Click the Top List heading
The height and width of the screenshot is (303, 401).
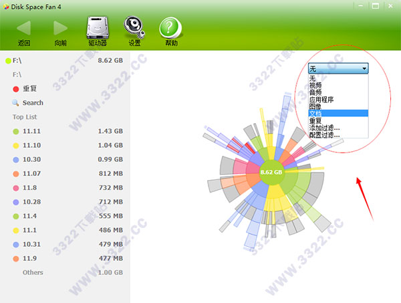click(x=25, y=117)
